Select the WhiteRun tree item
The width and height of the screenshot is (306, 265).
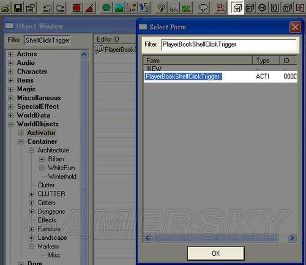[61, 168]
